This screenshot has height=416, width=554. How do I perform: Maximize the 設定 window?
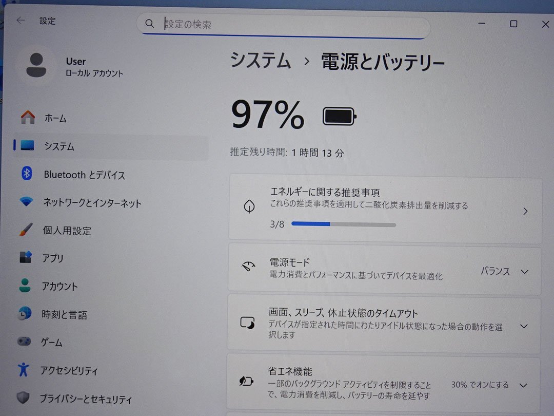tap(513, 24)
